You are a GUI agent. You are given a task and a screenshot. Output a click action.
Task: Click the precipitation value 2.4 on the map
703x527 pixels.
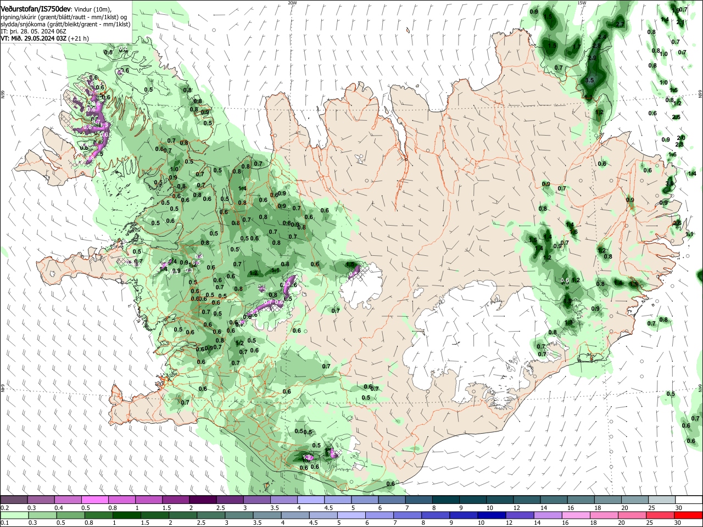602,37
